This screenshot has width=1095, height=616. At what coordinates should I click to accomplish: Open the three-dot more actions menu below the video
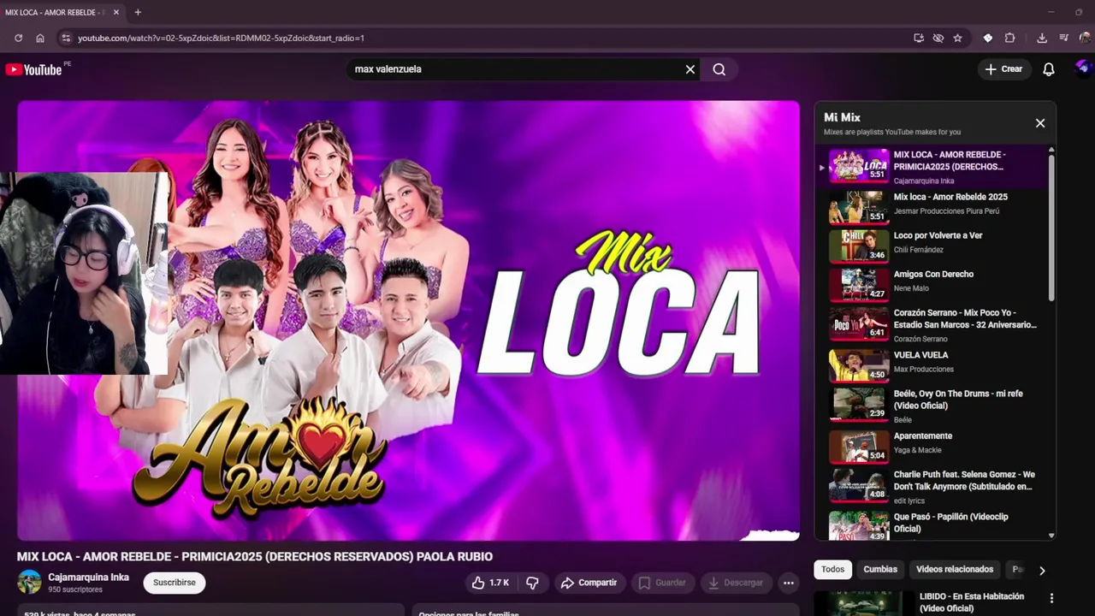point(789,583)
